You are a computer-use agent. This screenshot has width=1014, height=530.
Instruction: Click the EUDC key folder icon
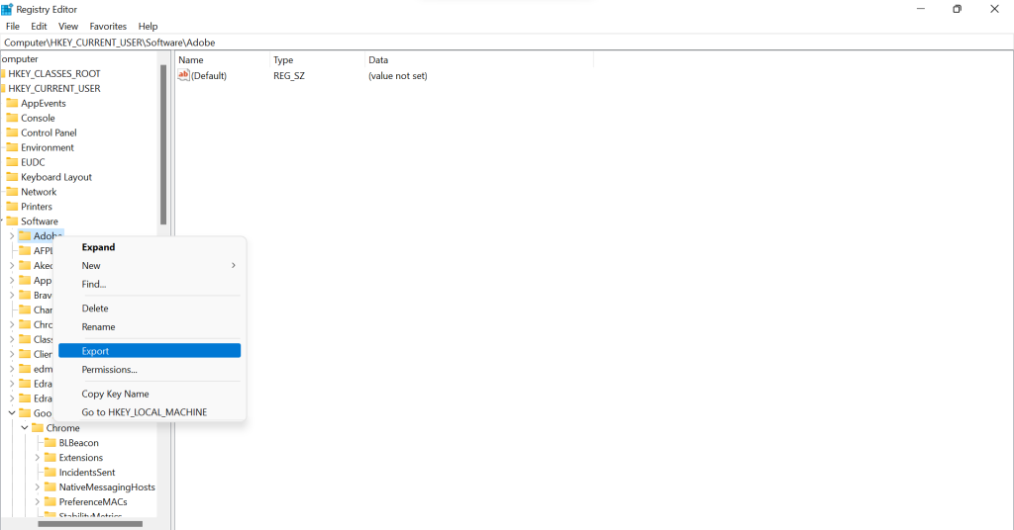[12, 162]
